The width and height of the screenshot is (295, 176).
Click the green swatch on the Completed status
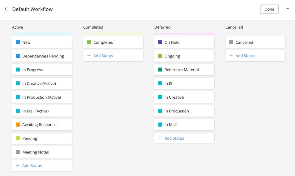(88, 42)
